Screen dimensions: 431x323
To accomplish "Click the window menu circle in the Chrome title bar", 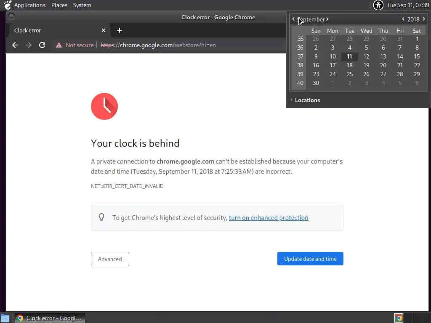I will click(11, 17).
